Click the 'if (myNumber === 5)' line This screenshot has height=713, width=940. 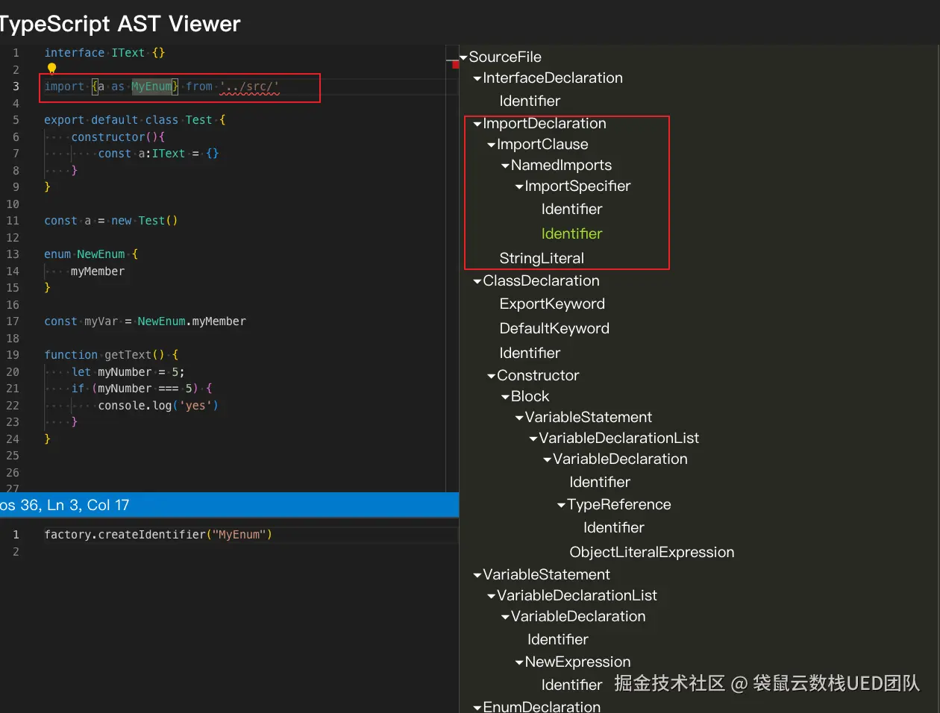[x=142, y=389]
